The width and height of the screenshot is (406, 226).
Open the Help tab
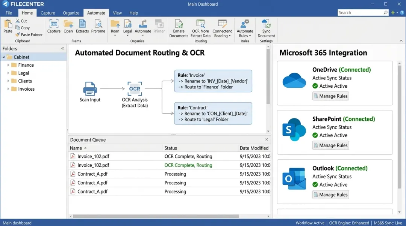click(x=133, y=13)
